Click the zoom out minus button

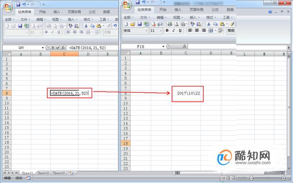[251, 178]
